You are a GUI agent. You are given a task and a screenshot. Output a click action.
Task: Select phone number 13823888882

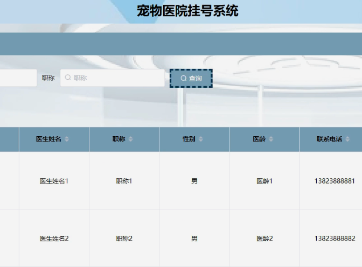click(335, 238)
